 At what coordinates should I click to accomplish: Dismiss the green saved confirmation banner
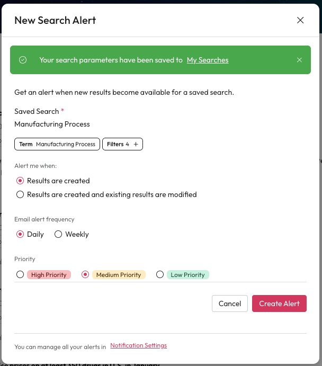(x=299, y=60)
